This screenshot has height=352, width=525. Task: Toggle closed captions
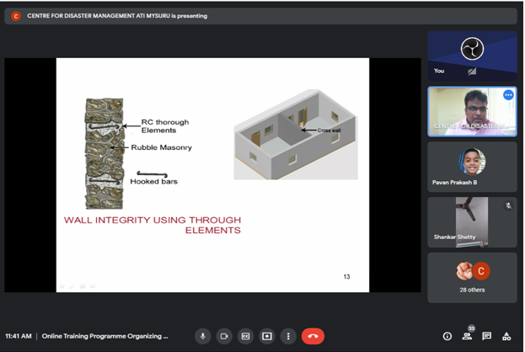pyautogui.click(x=245, y=336)
